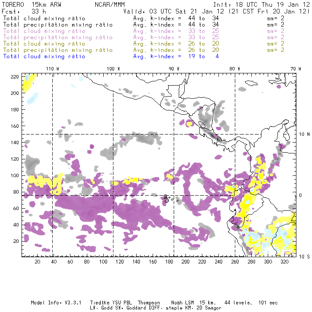Click horizontal axis tick label "300"

(x=268, y=262)
